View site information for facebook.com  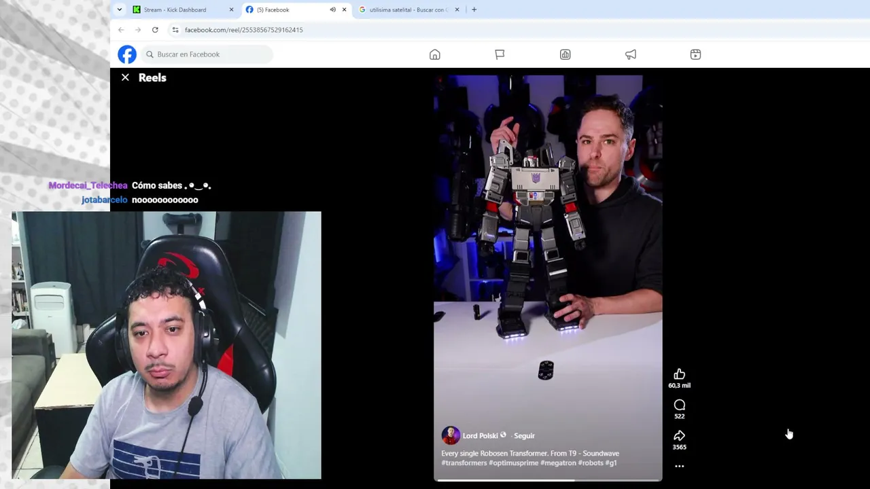(175, 30)
